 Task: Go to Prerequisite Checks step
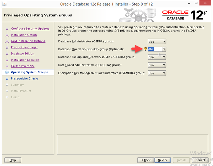tap(25, 79)
